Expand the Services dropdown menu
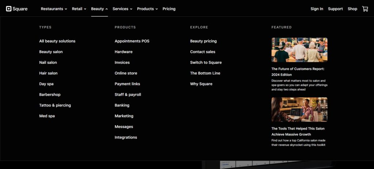This screenshot has width=374, height=169. tap(122, 9)
